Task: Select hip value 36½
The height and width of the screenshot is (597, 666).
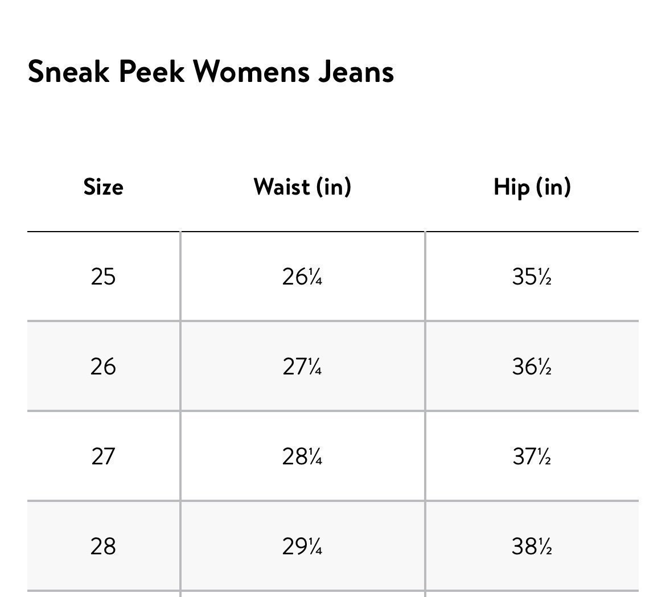Action: [532, 367]
